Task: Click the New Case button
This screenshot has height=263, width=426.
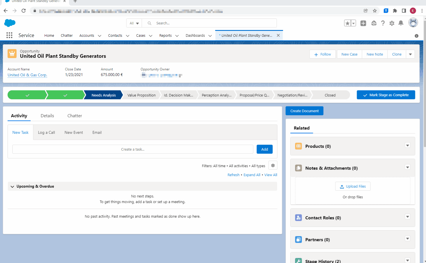Action: click(x=349, y=54)
